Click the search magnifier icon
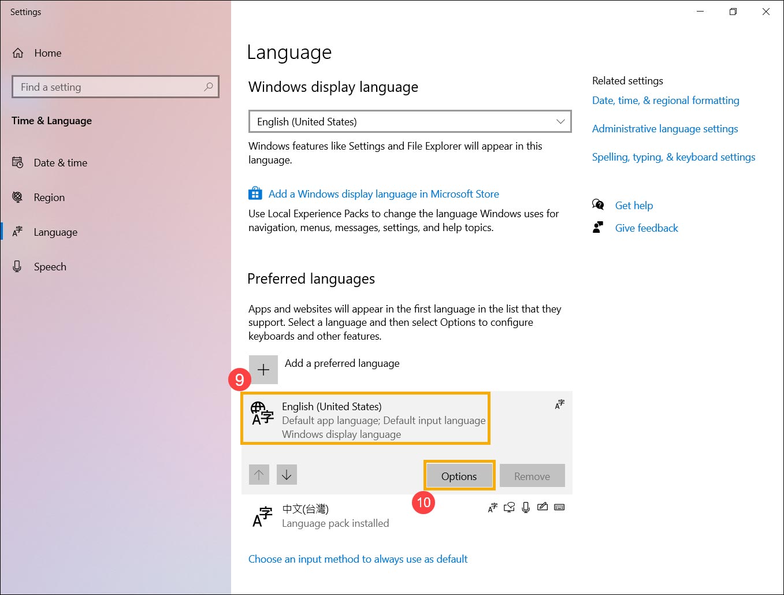The image size is (784, 595). [209, 87]
